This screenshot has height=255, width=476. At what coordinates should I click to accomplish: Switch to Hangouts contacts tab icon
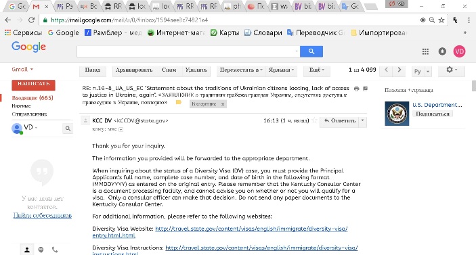click(x=26, y=250)
